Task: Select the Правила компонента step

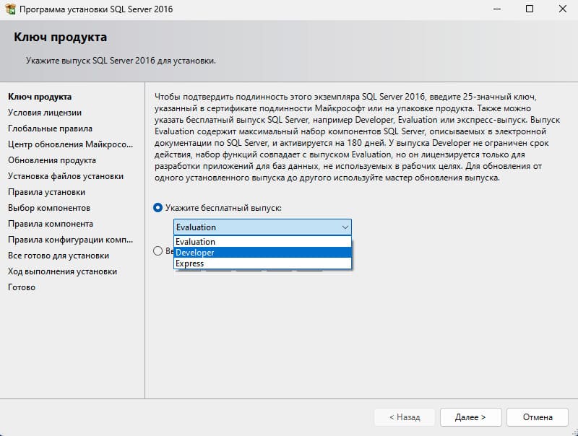Action: tap(51, 224)
